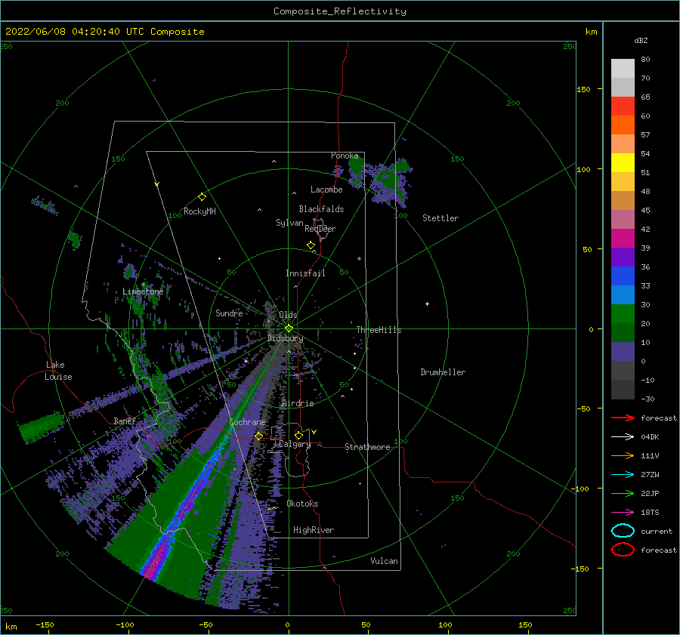The image size is (680, 635).
Task: Click the white plus marker east of ThreeHills
Action: [x=427, y=304]
